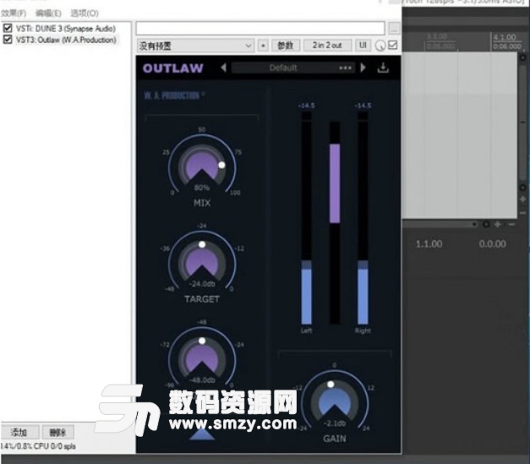Click the 4.1.00 timeline ruler marker
Viewport: 530px width, 464px height.
505,37
